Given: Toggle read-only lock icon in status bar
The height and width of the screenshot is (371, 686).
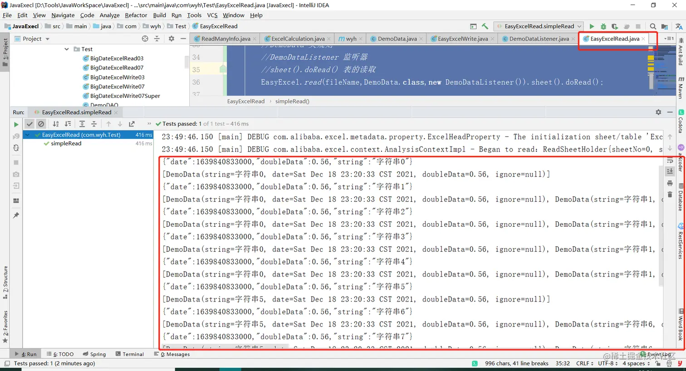Looking at the screenshot, I should [x=658, y=363].
